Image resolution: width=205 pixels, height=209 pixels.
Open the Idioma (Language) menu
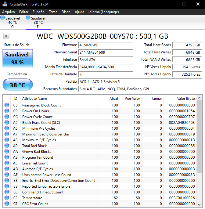point(103,12)
